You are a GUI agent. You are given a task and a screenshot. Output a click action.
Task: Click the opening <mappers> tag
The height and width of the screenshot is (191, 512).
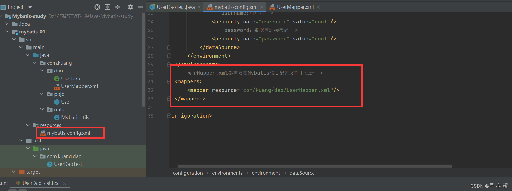point(189,81)
